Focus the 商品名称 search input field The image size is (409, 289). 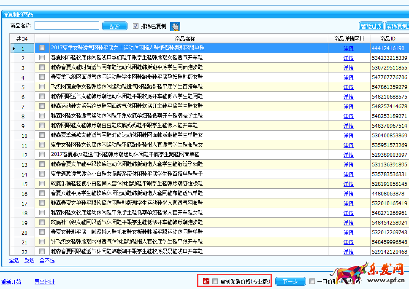[67, 26]
